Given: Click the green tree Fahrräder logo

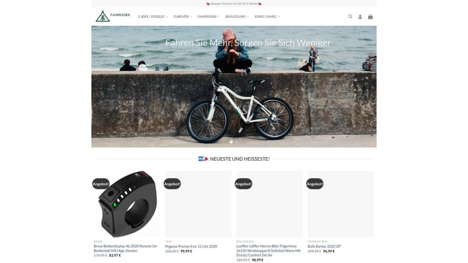Looking at the screenshot, I should 113,16.
